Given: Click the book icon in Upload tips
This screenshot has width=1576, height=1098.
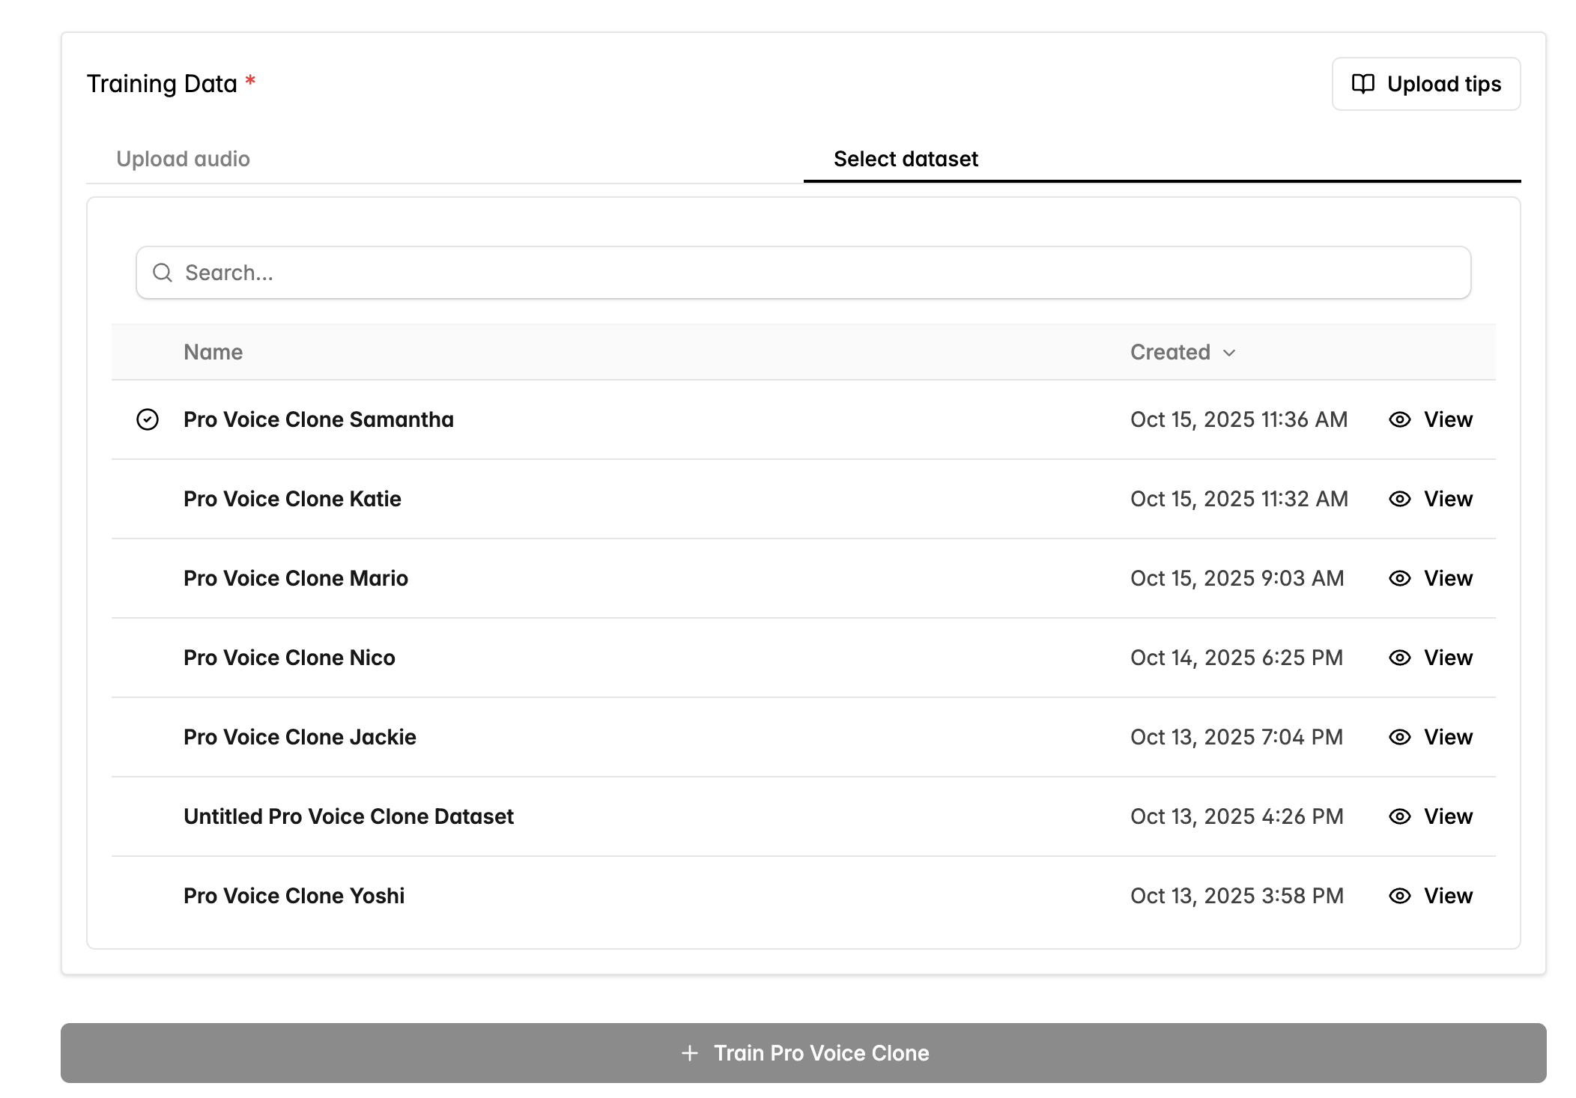Looking at the screenshot, I should click(1363, 84).
